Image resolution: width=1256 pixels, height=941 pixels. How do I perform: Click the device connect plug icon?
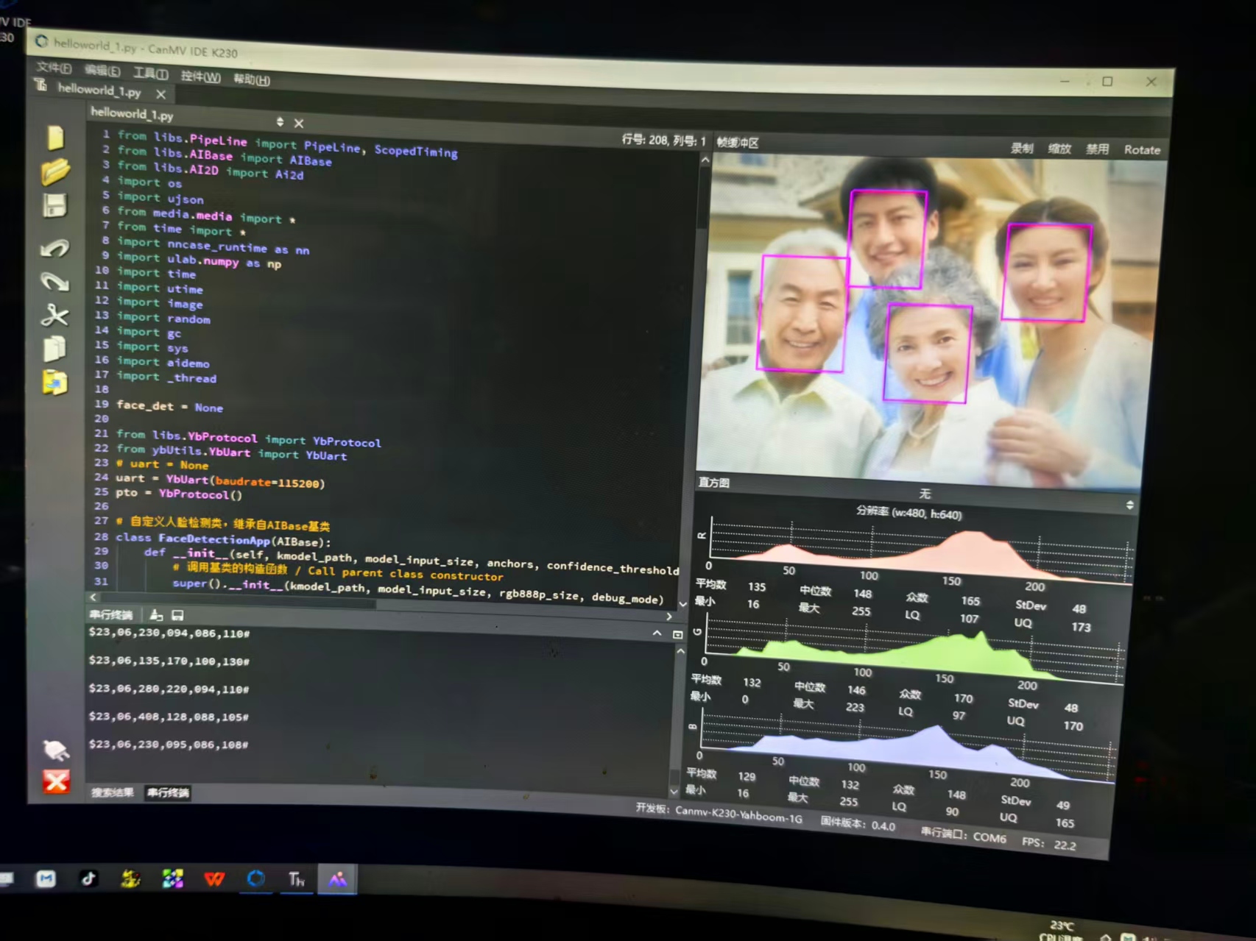click(56, 749)
